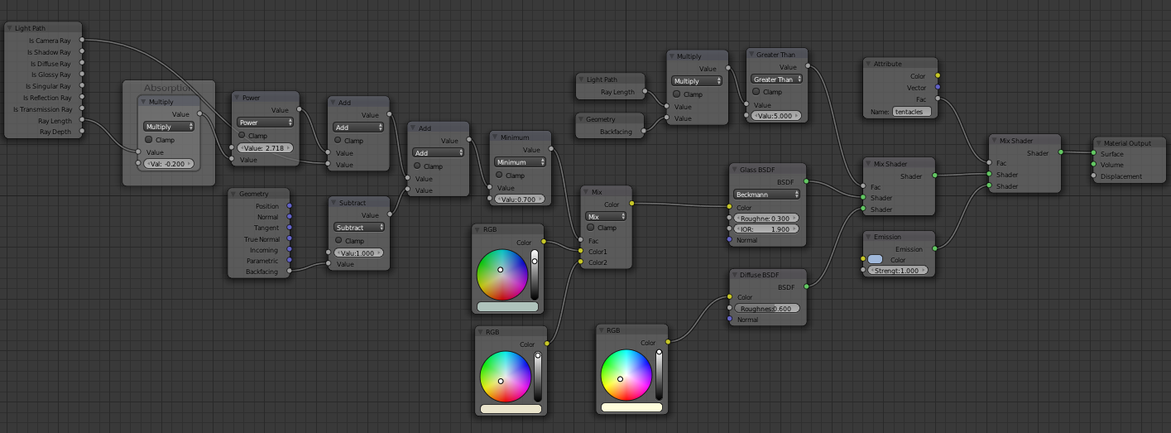The image size is (1171, 433).
Task: Open the Add dropdown in the node feeding Minimum
Action: click(439, 153)
